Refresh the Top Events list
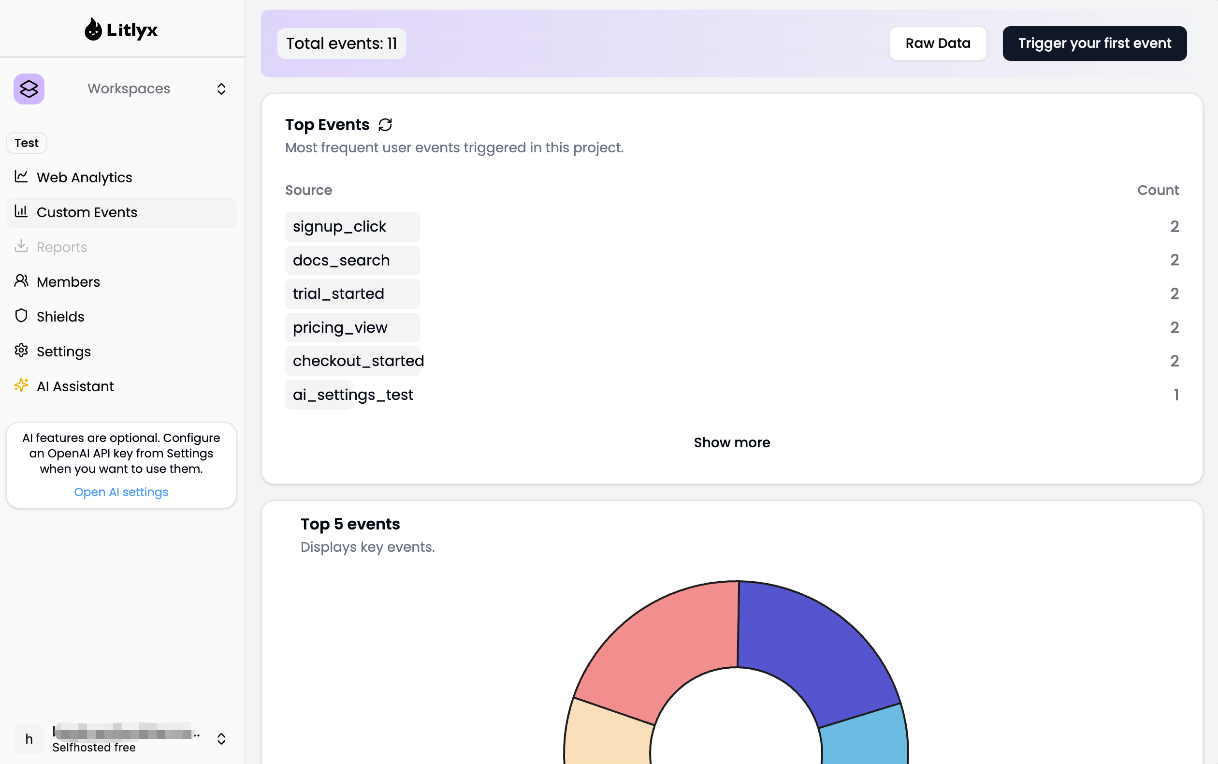The height and width of the screenshot is (764, 1218). point(385,125)
